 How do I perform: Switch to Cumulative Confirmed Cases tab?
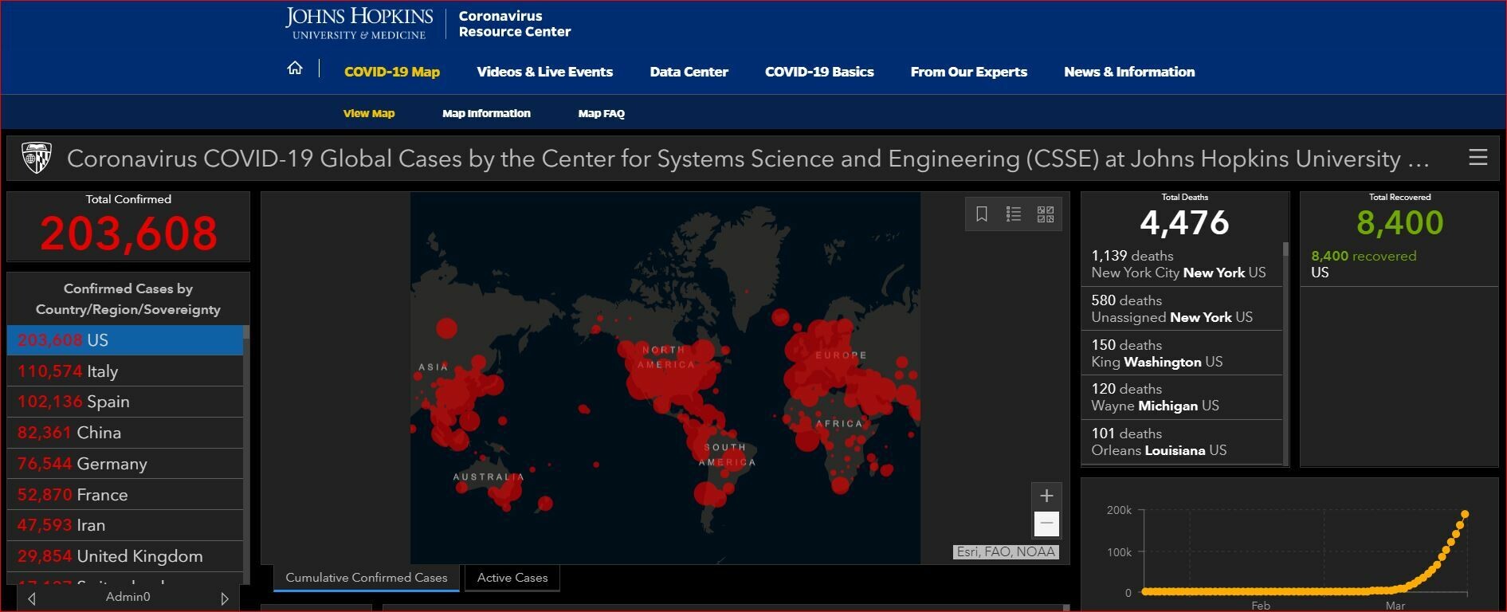pyautogui.click(x=367, y=578)
